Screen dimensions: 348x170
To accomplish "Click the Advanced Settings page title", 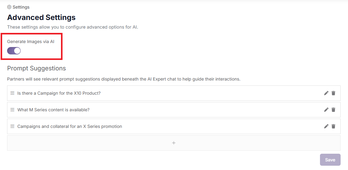I will (x=41, y=17).
